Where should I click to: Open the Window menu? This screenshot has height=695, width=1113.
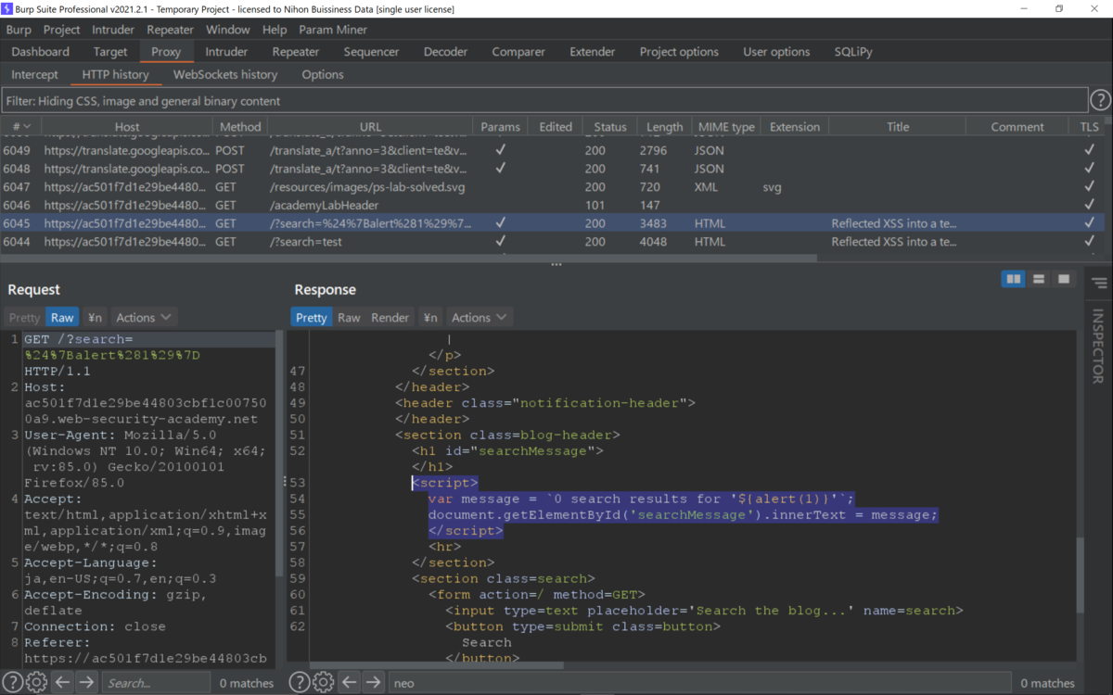pyautogui.click(x=228, y=30)
